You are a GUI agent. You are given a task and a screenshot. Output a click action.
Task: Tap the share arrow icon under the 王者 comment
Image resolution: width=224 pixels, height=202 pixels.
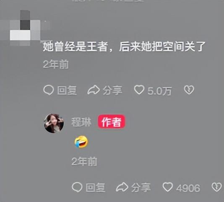click(x=94, y=90)
